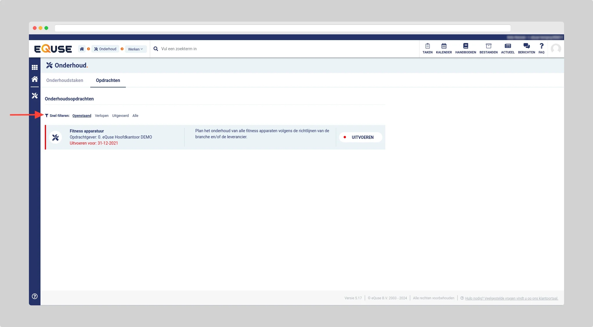Expand the Werken dropdown
This screenshot has height=327, width=593.
coord(135,49)
